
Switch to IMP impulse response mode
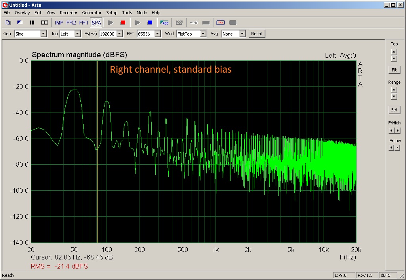pyautogui.click(x=59, y=23)
